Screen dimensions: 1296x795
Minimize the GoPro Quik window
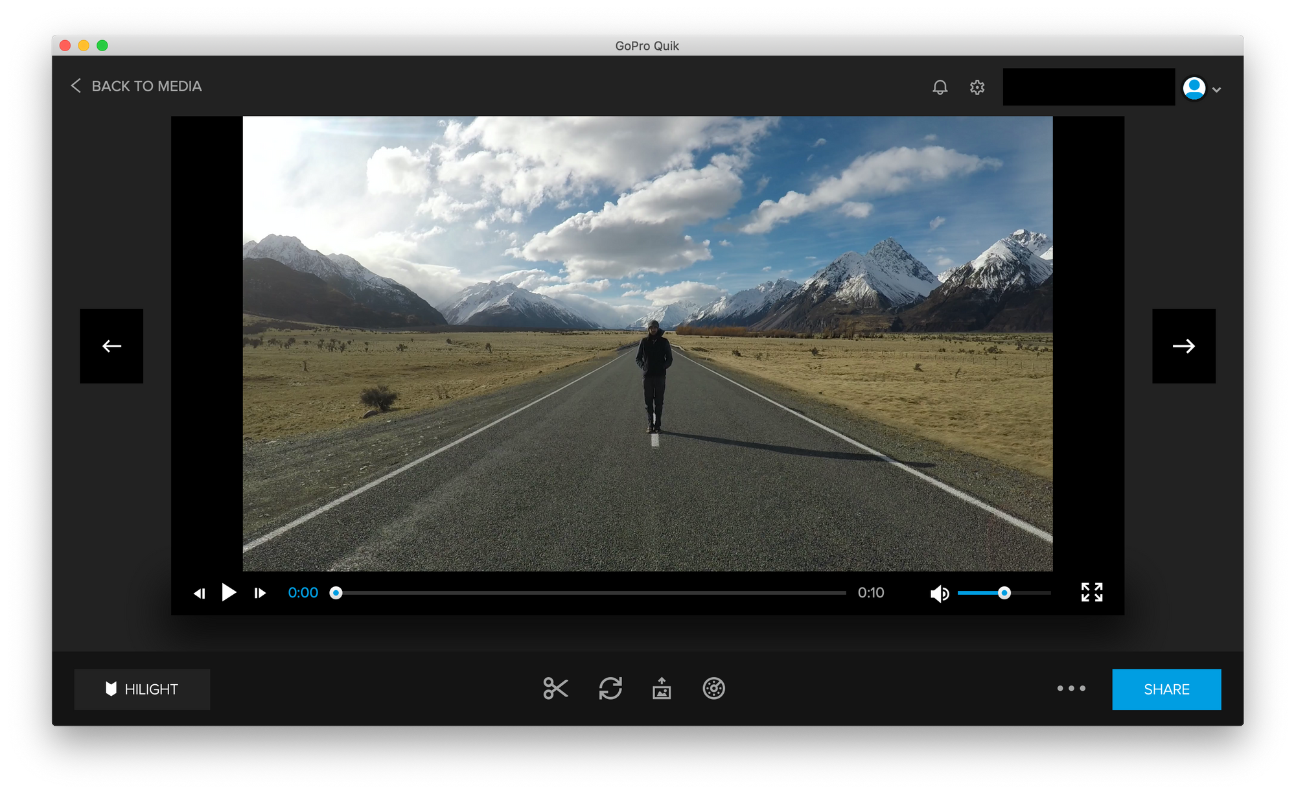[x=84, y=45]
